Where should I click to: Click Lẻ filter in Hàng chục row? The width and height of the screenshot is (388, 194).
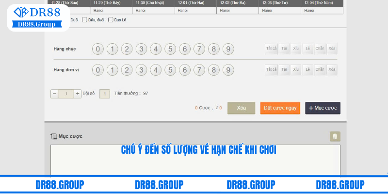(307, 49)
